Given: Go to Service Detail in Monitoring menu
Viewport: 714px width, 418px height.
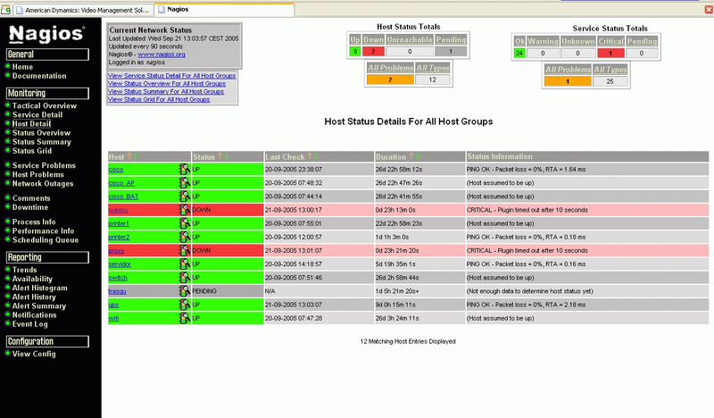Looking at the screenshot, I should [x=37, y=115].
